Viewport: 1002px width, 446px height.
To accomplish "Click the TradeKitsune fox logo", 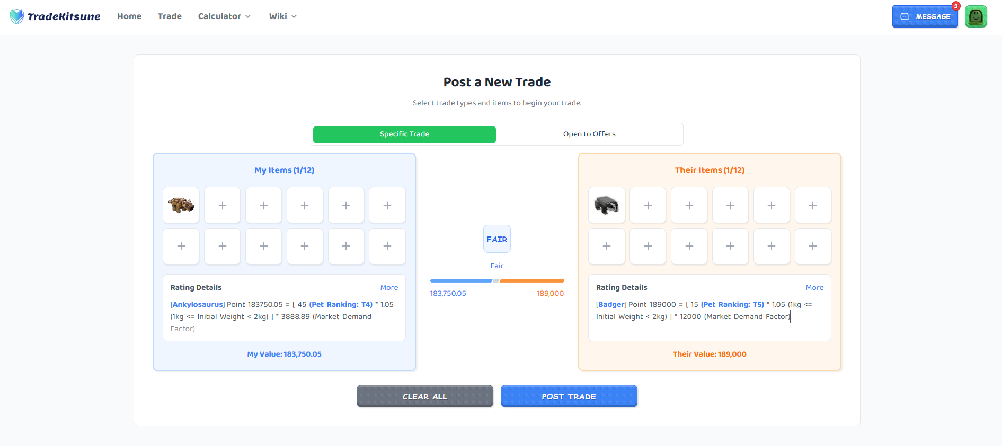I will pos(16,16).
